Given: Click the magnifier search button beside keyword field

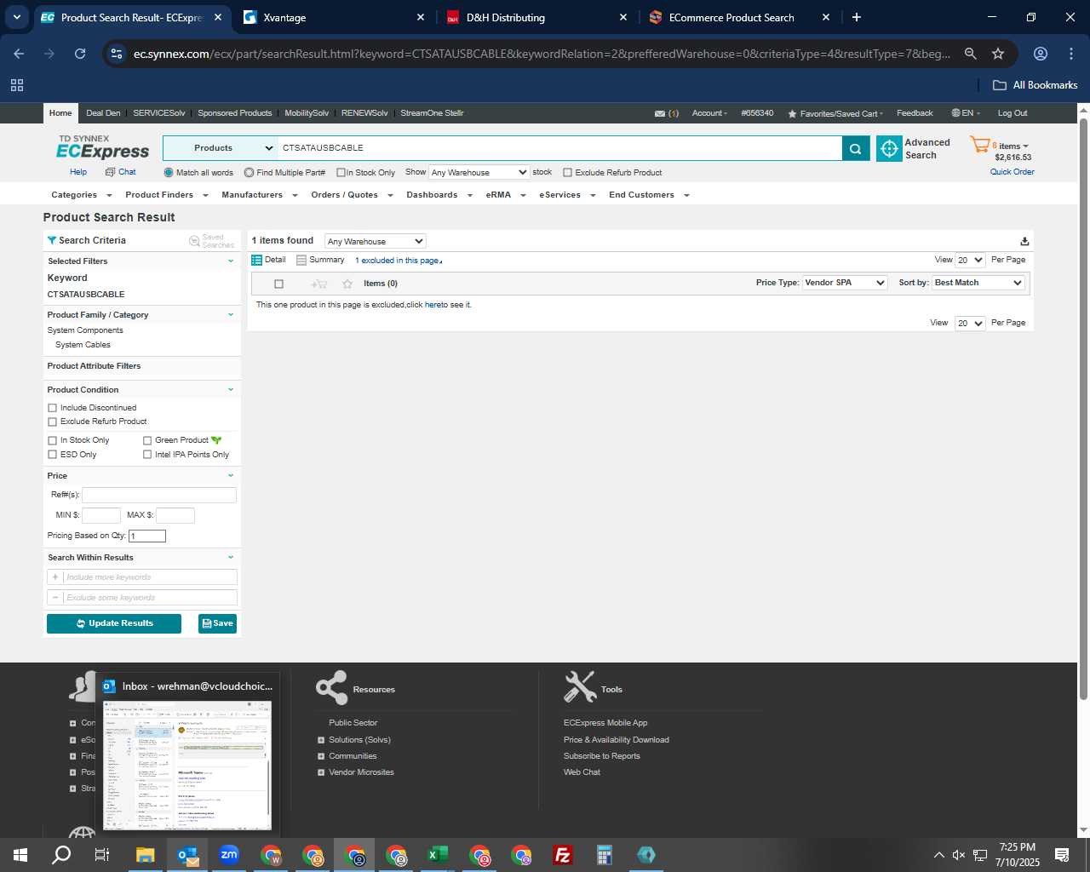Looking at the screenshot, I should click(x=855, y=148).
